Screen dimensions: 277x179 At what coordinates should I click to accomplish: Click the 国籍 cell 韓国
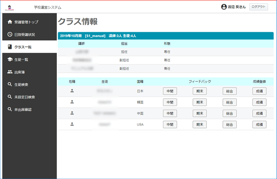(x=140, y=102)
